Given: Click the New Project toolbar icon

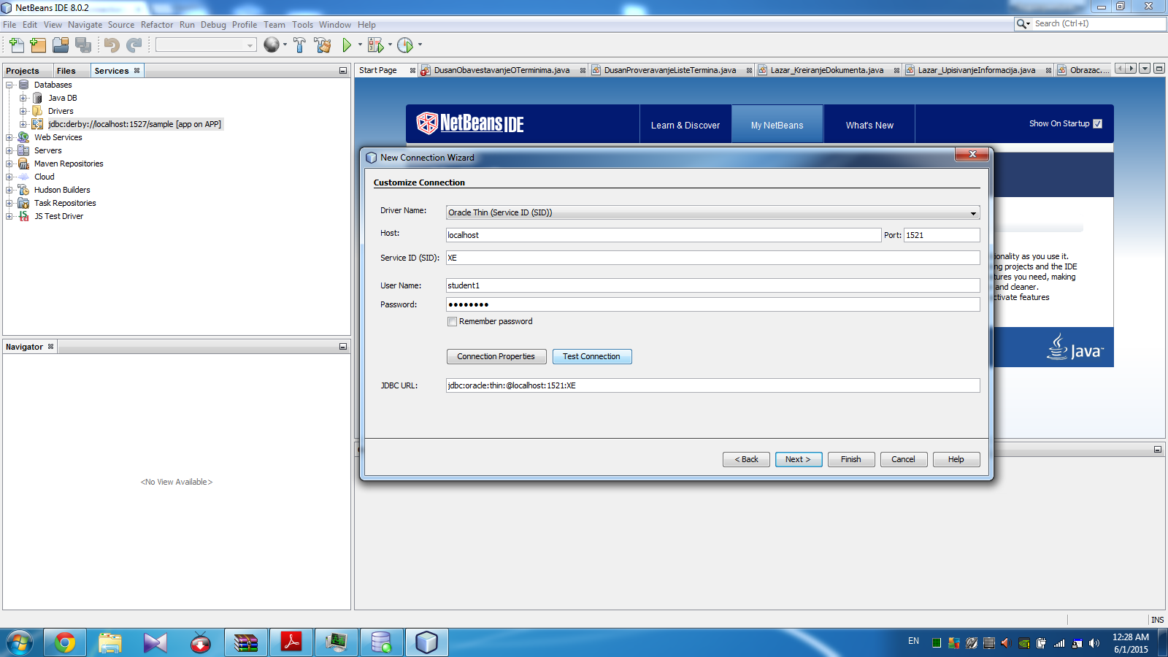Looking at the screenshot, I should [38, 45].
